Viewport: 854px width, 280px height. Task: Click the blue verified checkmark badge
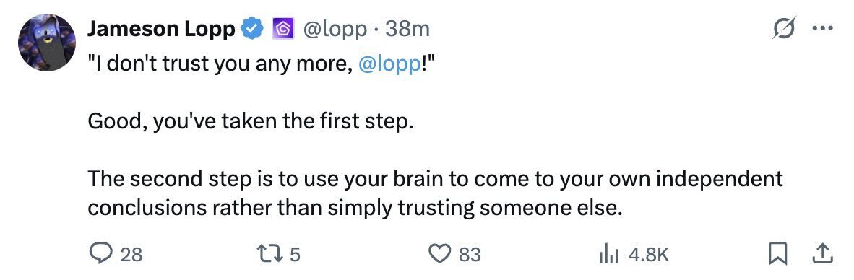tap(253, 29)
